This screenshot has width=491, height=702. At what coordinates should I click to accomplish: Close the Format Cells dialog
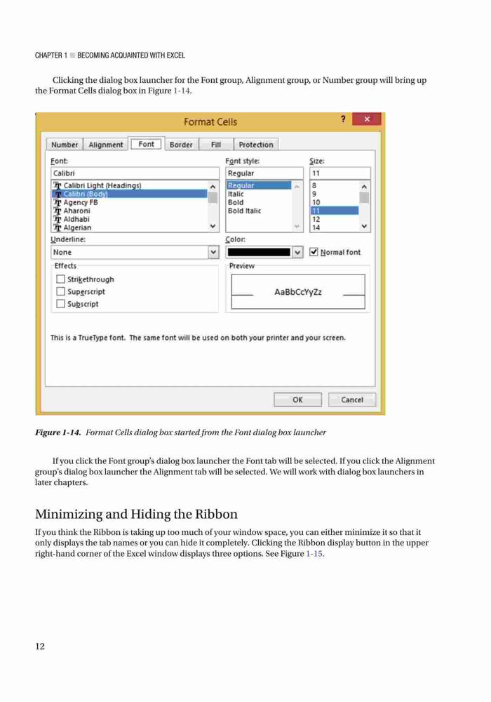(x=367, y=119)
